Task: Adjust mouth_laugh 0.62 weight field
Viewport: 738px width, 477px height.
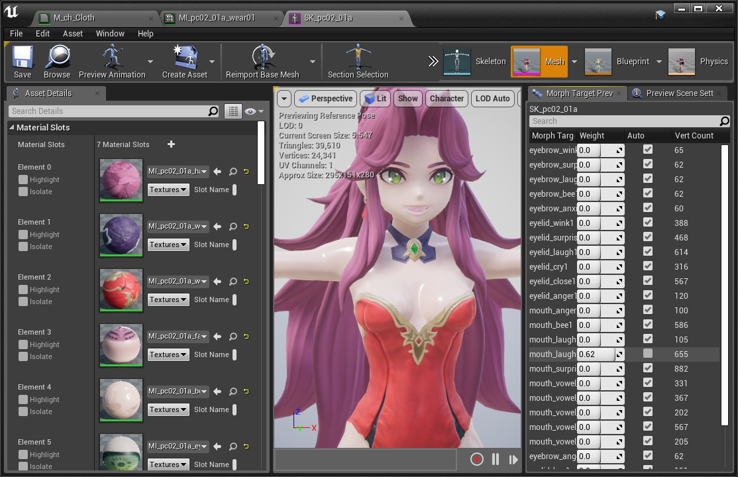Action: click(x=601, y=354)
